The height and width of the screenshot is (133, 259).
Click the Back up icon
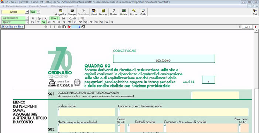(x=103, y=12)
